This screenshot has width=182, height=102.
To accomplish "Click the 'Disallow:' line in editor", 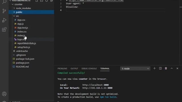I will pos(72,7).
